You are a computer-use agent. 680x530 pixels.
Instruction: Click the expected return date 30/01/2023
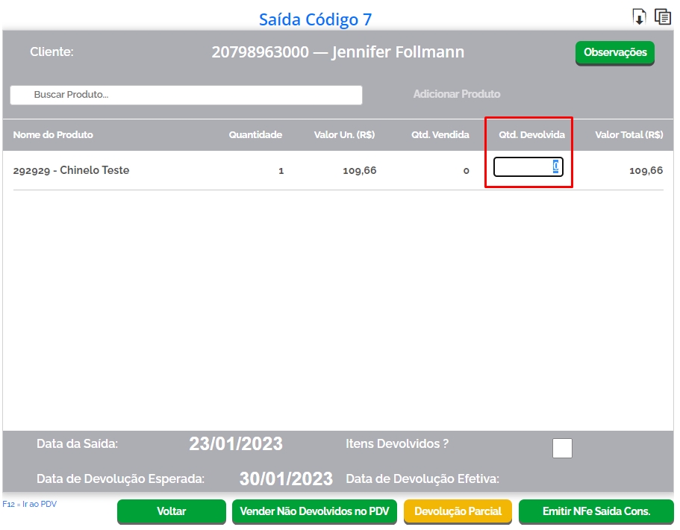click(x=286, y=478)
